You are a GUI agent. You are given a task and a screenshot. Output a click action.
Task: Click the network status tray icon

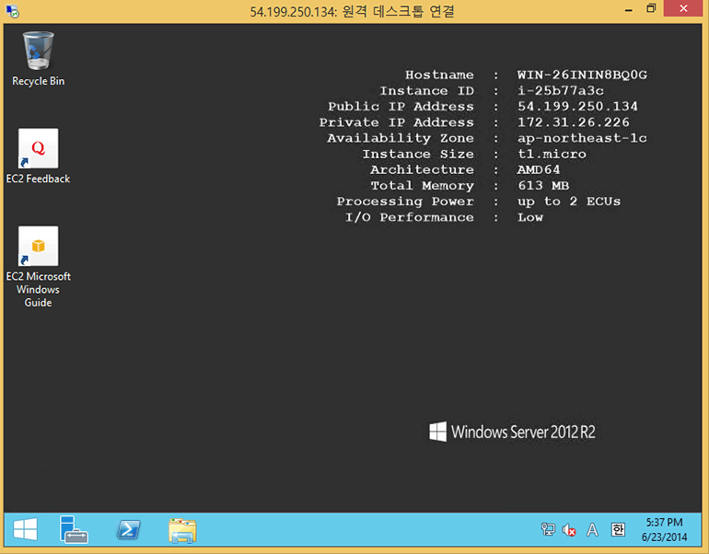[548, 530]
